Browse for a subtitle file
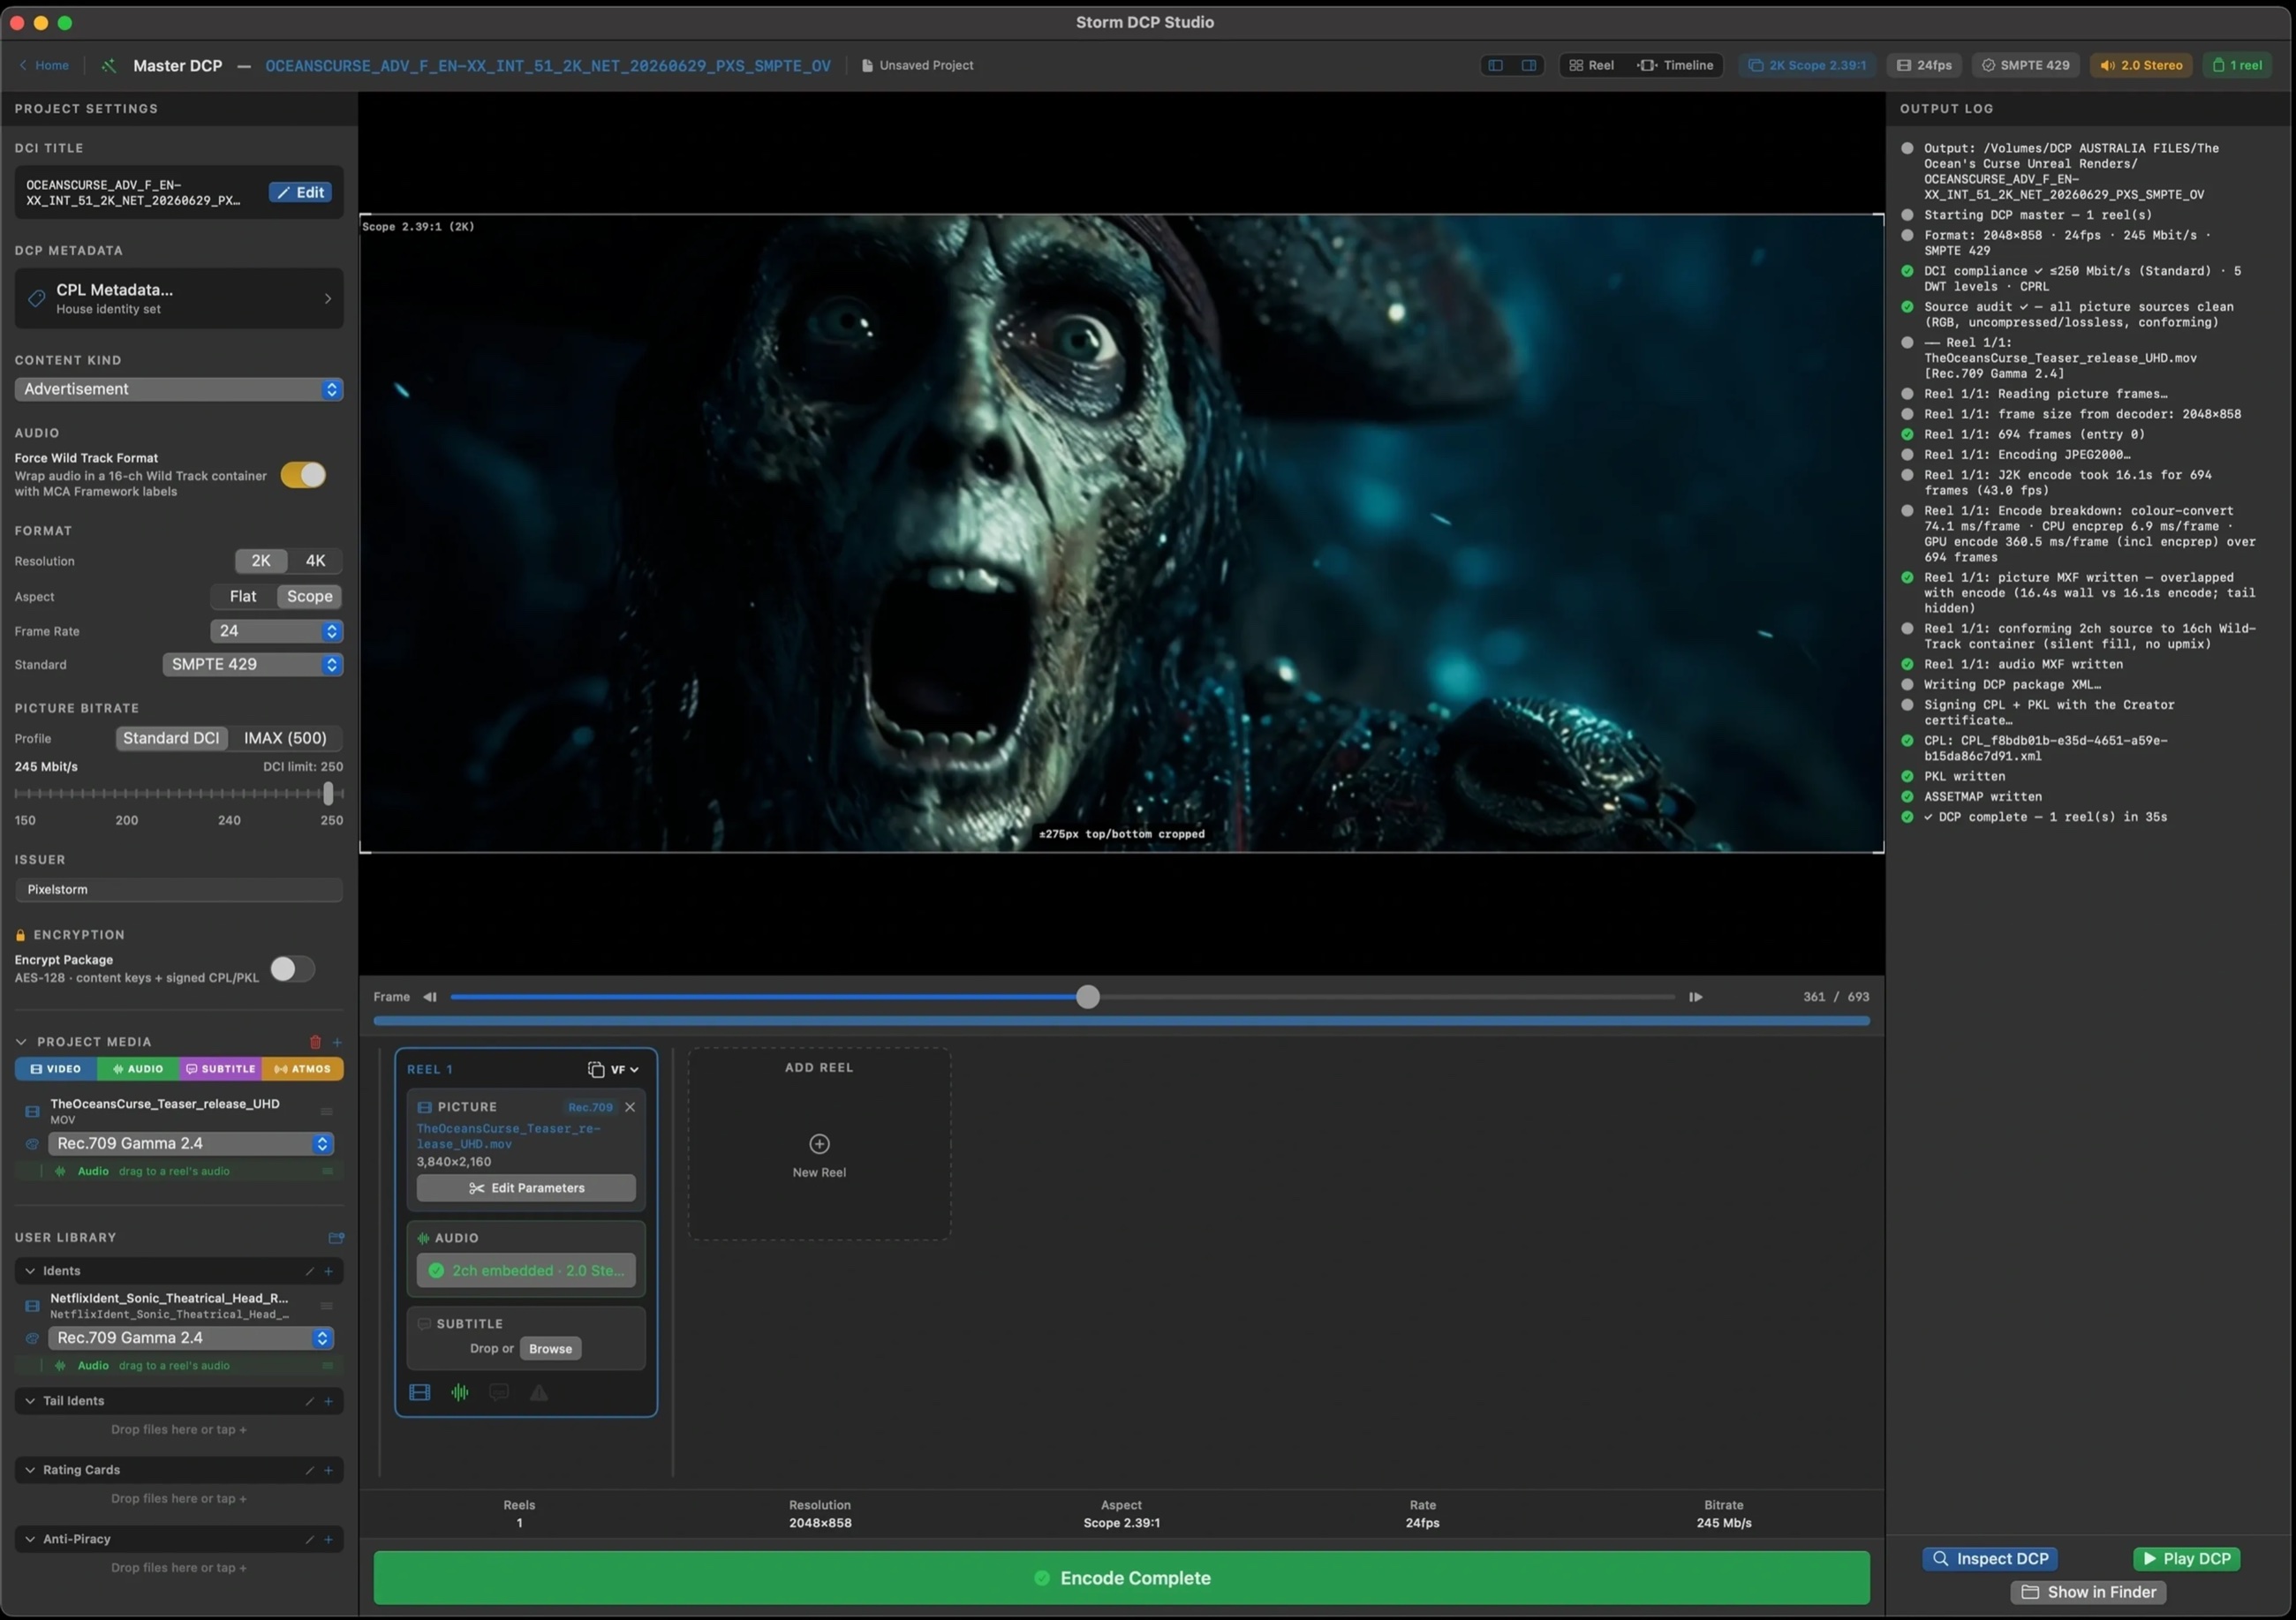Viewport: 2296px width, 1620px height. (x=550, y=1349)
